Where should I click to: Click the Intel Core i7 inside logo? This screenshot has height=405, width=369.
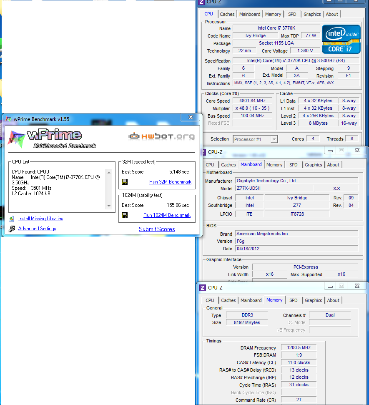[x=341, y=39]
